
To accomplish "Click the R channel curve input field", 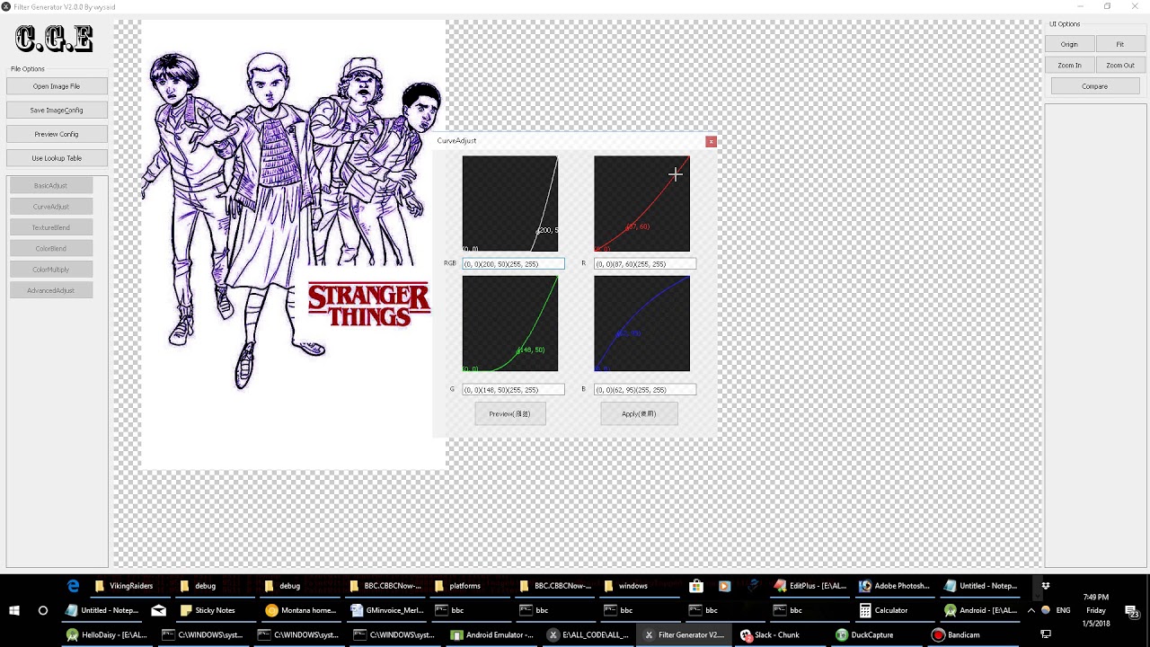I will pyautogui.click(x=644, y=264).
